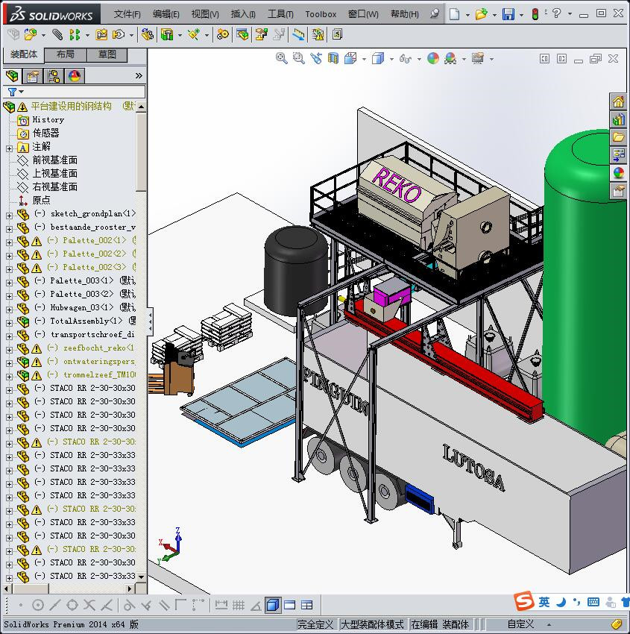Click the Help question mark button

[x=557, y=13]
